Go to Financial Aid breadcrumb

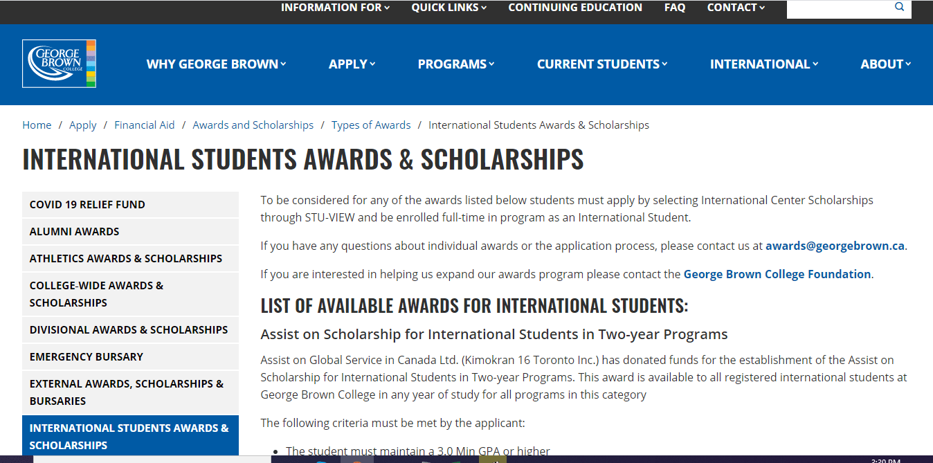(x=145, y=125)
